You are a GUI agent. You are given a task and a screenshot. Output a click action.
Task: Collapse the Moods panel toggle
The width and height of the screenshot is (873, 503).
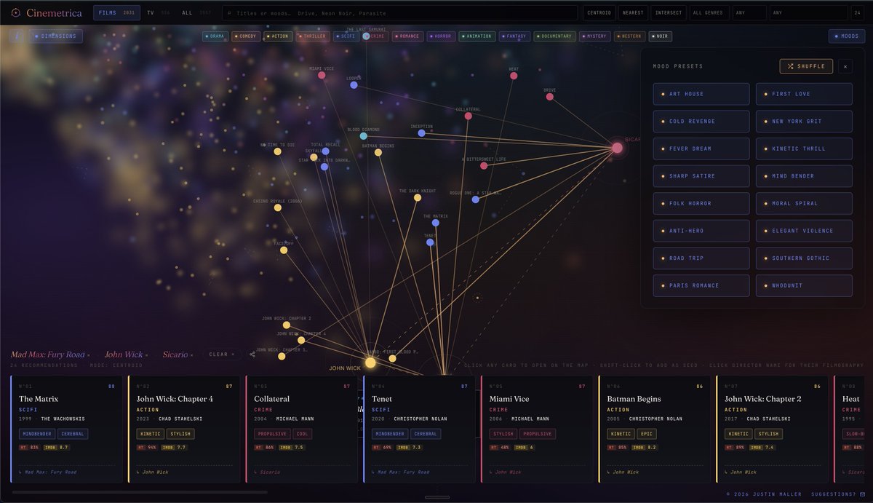(x=846, y=36)
